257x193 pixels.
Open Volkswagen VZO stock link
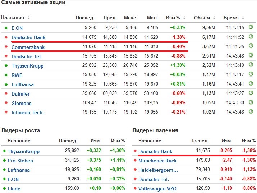pyautogui.click(x=157, y=189)
